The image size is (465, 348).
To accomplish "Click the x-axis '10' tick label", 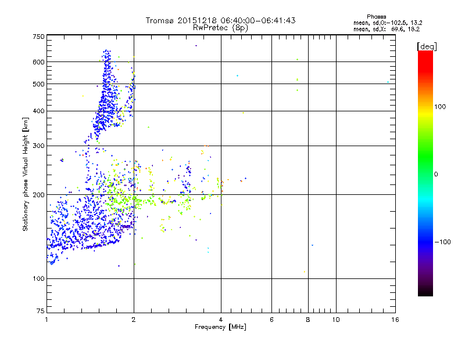I will tap(336, 320).
